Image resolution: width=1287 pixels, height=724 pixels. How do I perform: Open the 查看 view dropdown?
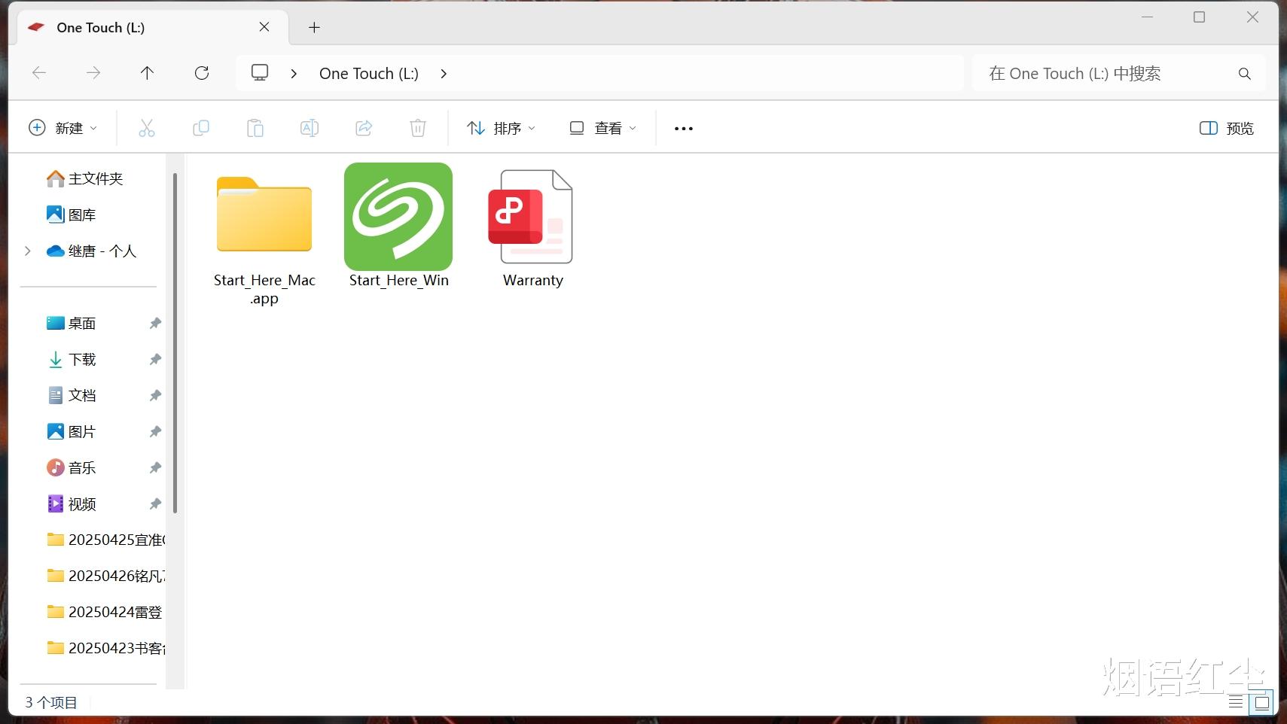coord(603,128)
